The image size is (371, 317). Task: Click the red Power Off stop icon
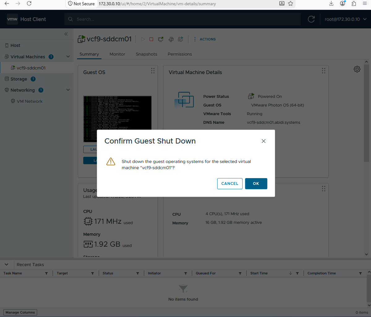pos(151,39)
